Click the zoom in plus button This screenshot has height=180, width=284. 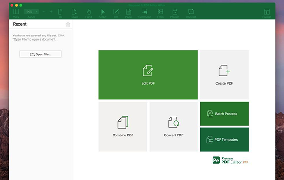click(x=51, y=12)
